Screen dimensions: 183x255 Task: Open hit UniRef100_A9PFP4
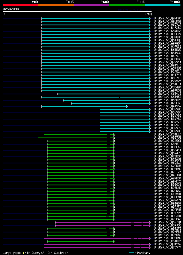click(x=168, y=34)
